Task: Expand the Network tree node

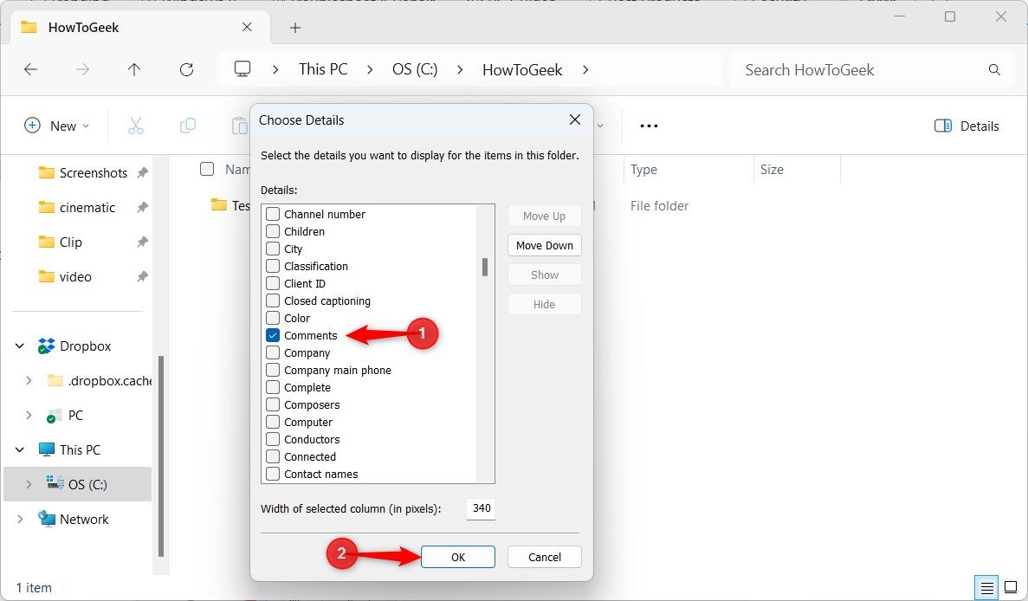Action: (x=20, y=519)
